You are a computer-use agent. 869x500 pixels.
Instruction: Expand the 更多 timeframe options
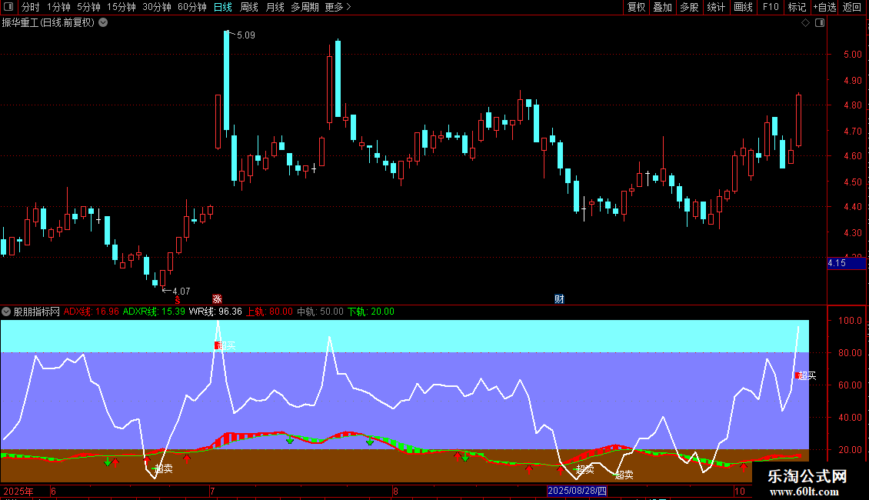click(338, 7)
